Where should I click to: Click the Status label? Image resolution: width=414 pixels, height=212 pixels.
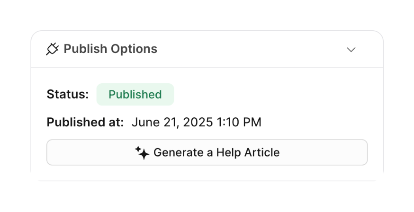[x=68, y=95]
